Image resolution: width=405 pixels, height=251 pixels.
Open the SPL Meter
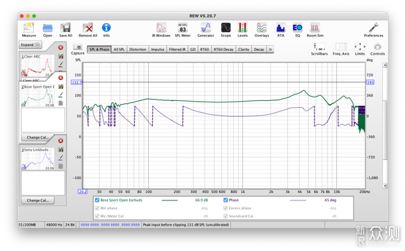pyautogui.click(x=183, y=27)
